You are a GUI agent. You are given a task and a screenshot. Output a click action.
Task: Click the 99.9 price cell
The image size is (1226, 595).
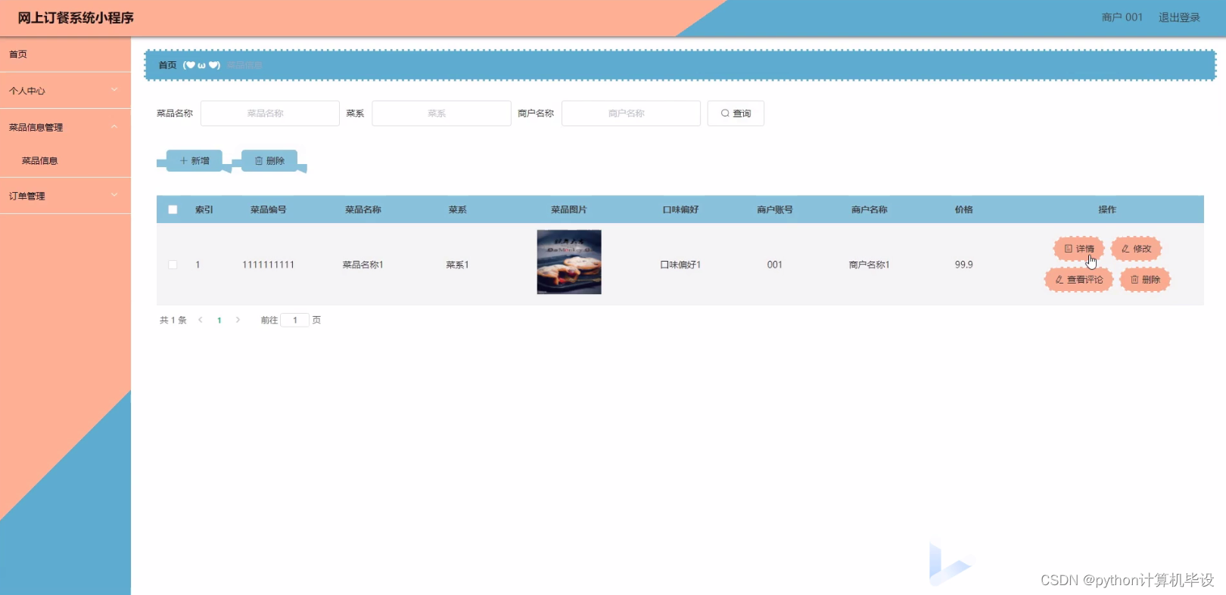tap(964, 265)
